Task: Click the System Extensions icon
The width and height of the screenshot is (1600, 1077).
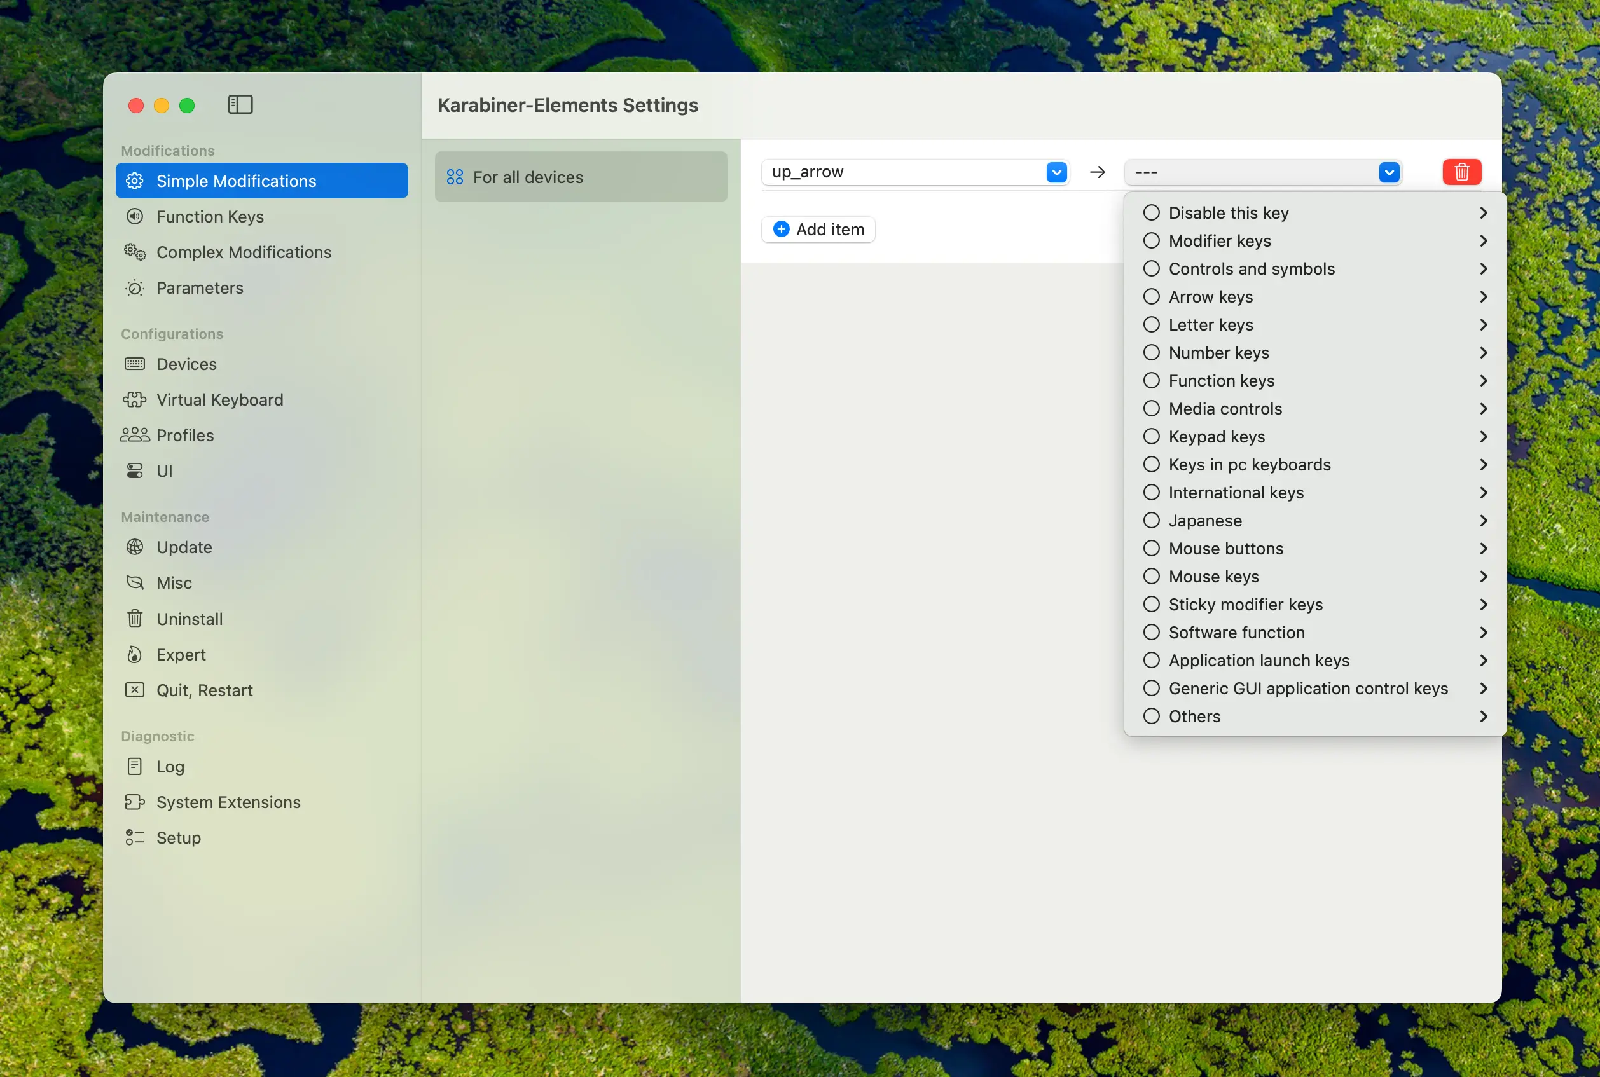Action: (135, 802)
